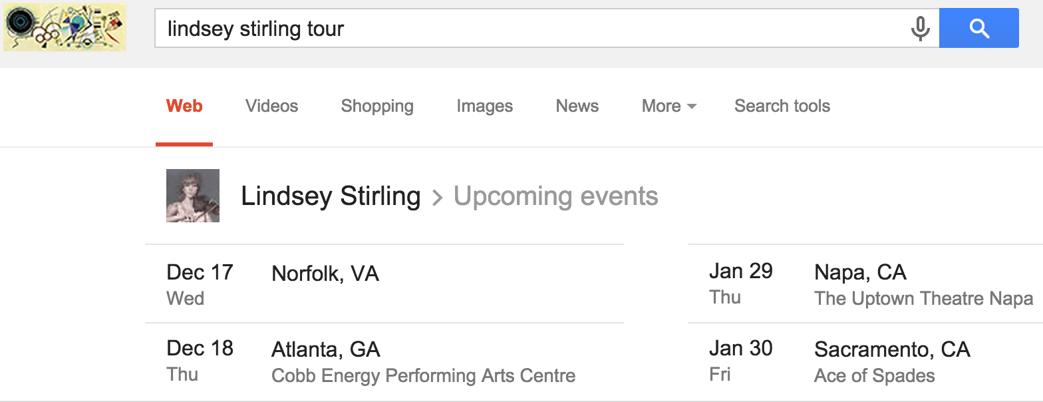Screen dimensions: 1043x402
Task: Open Search tools options
Action: tap(782, 106)
